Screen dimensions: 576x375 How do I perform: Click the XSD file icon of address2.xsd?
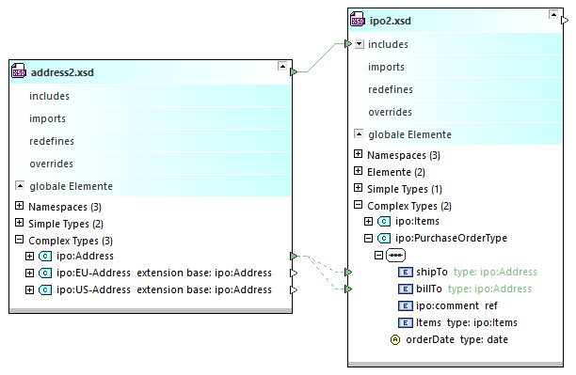click(19, 70)
